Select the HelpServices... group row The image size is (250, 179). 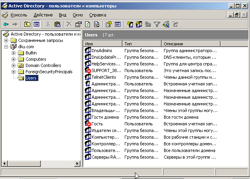coord(106,64)
